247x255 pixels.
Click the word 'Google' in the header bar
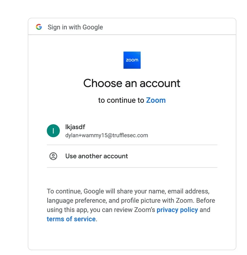pyautogui.click(x=93, y=27)
